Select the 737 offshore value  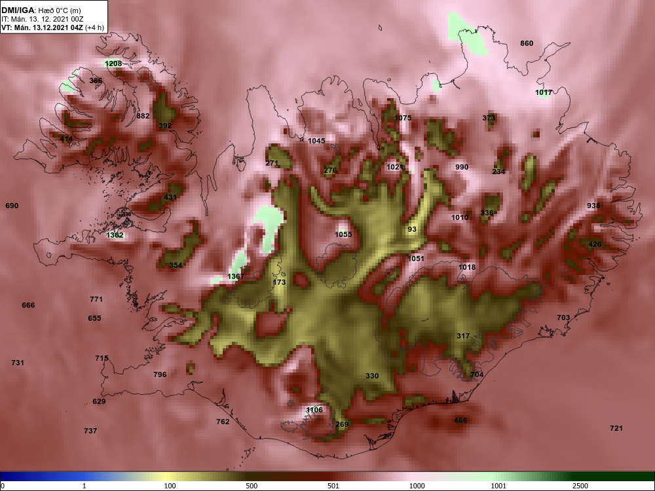click(90, 431)
